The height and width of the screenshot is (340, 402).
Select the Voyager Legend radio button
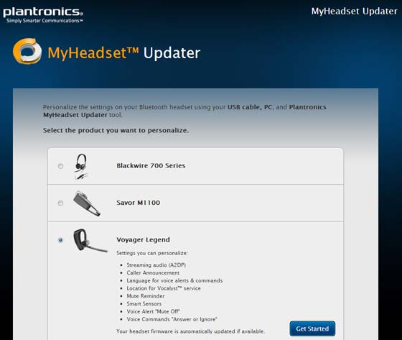coord(60,240)
